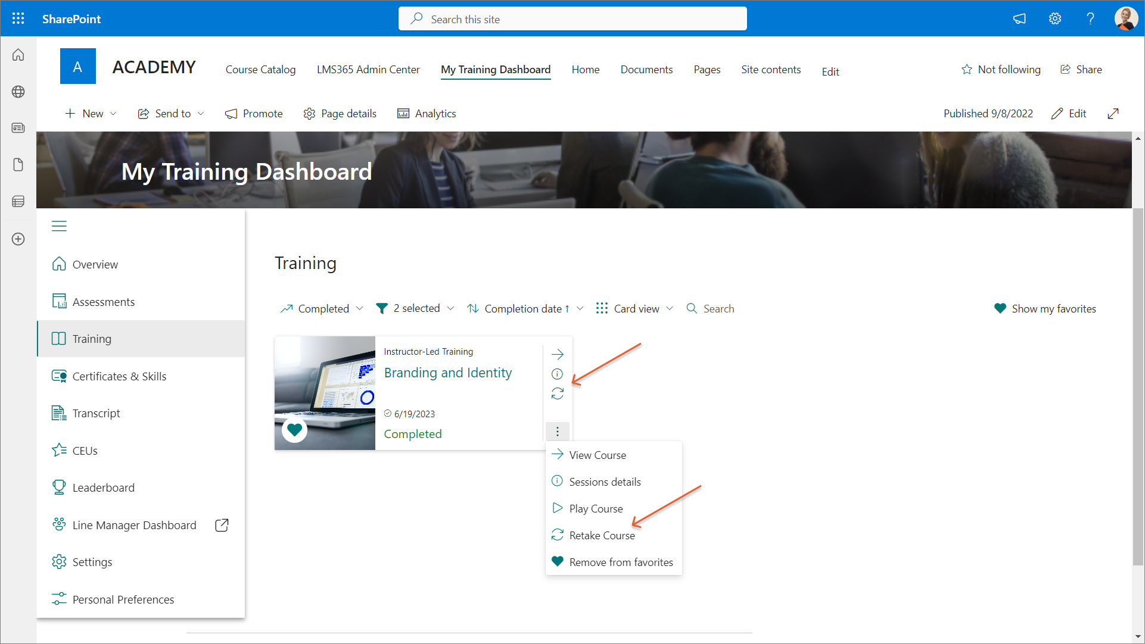Click the session info icon on course card
The height and width of the screenshot is (644, 1145).
[x=557, y=374]
